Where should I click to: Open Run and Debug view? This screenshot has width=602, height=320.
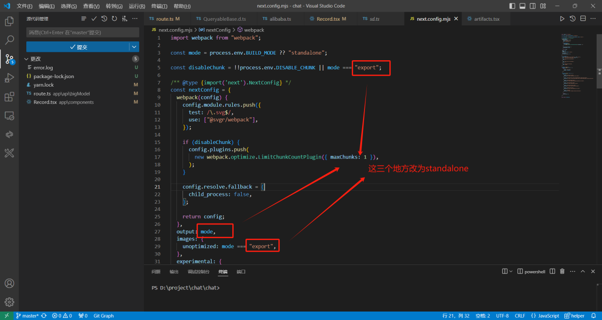click(x=9, y=78)
